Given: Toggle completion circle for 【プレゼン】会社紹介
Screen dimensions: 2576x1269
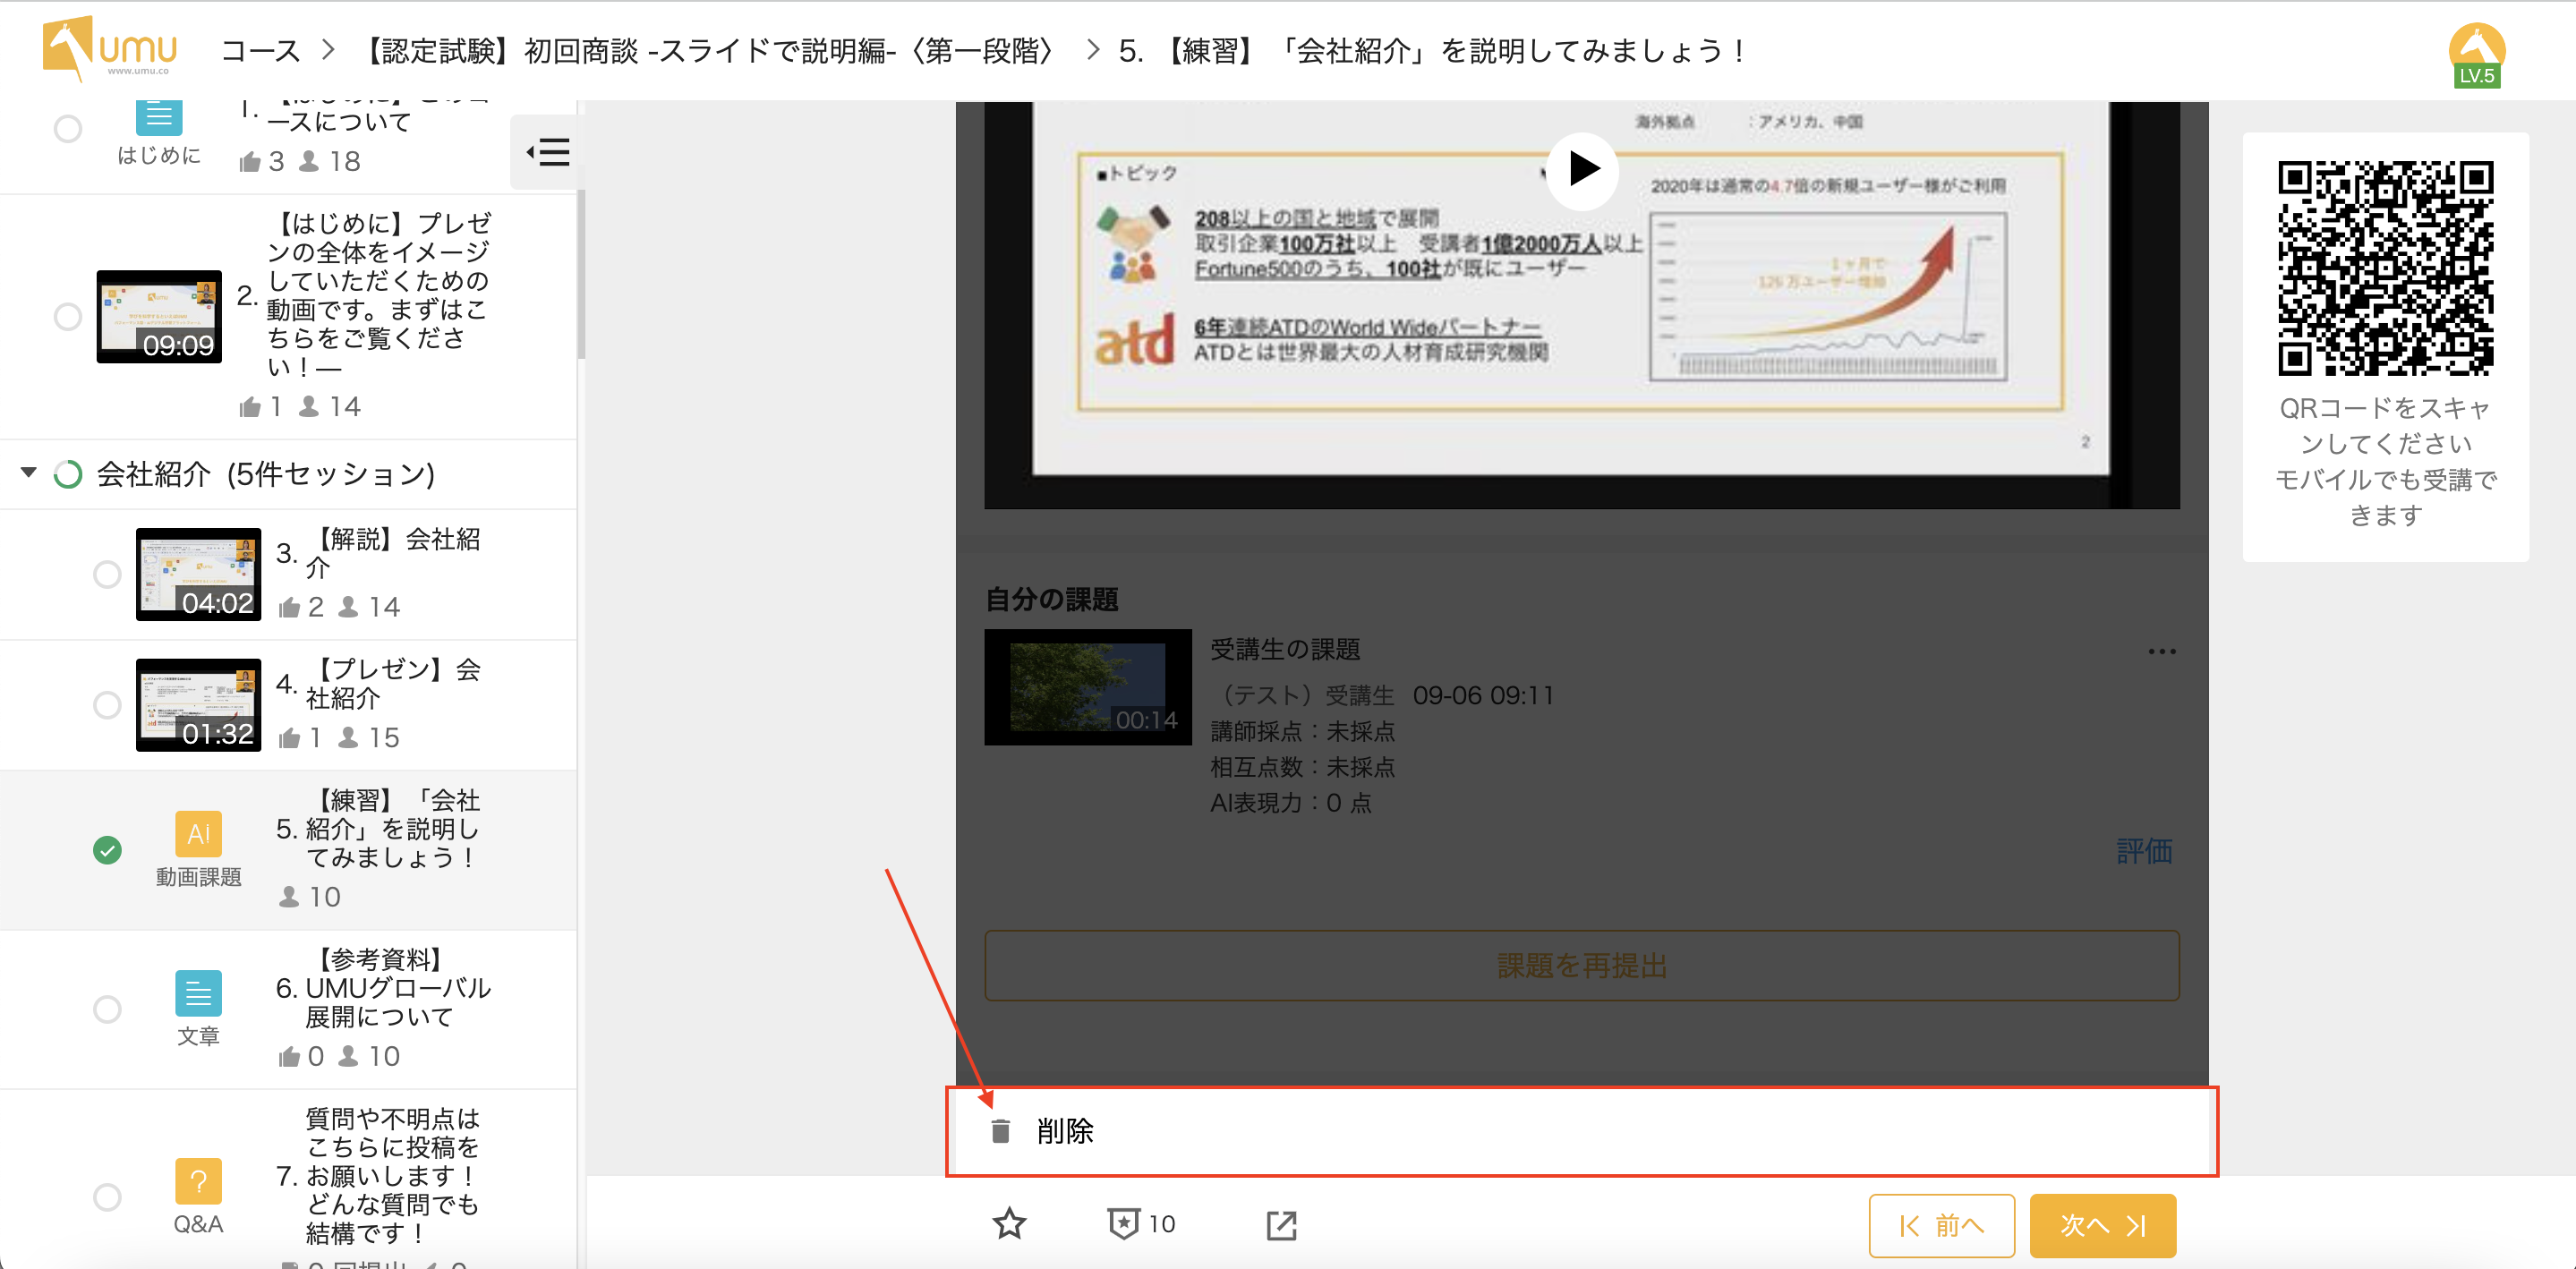Looking at the screenshot, I should [x=107, y=705].
